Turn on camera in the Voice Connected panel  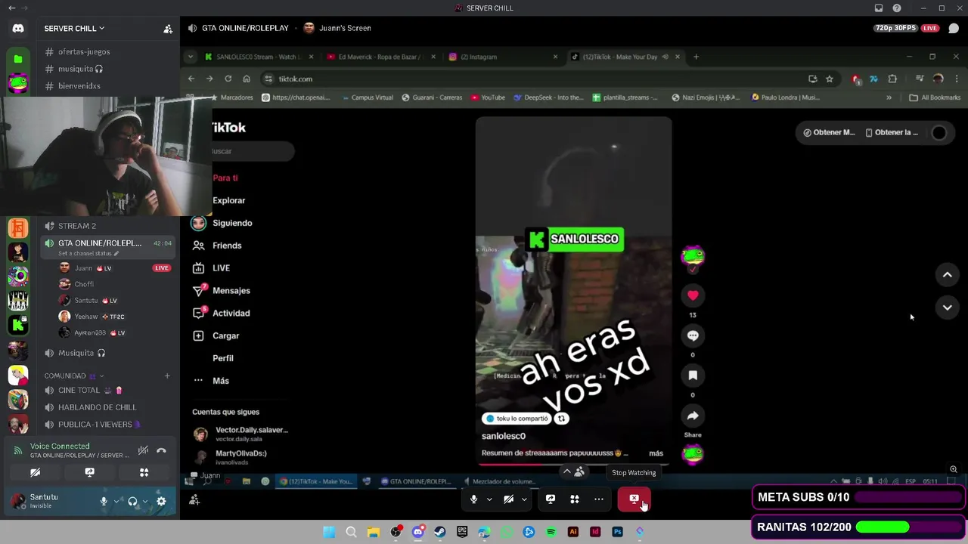coord(35,472)
